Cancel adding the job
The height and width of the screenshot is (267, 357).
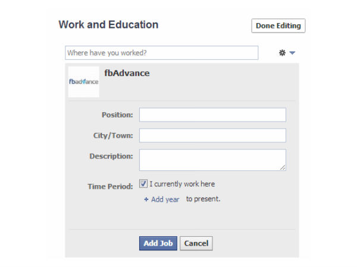[x=196, y=243]
